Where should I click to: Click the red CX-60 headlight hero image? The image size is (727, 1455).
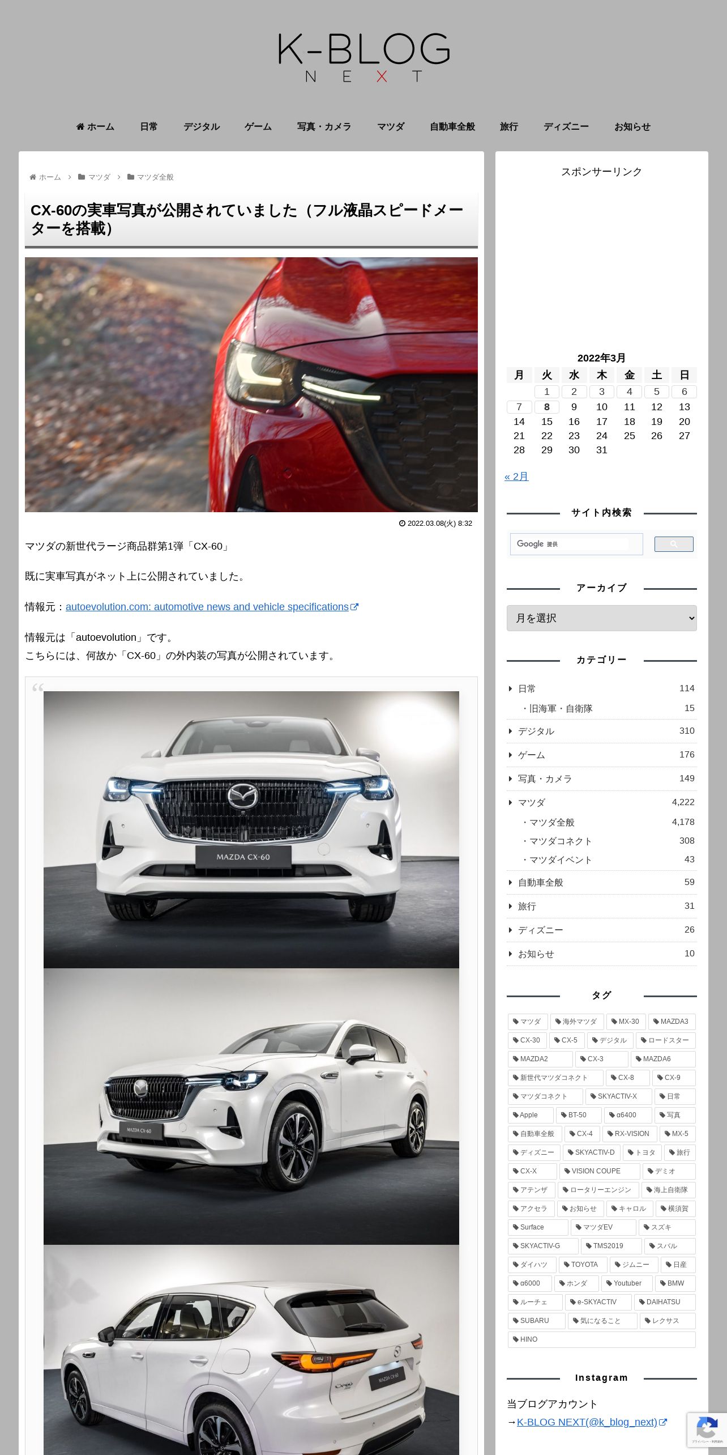[251, 385]
